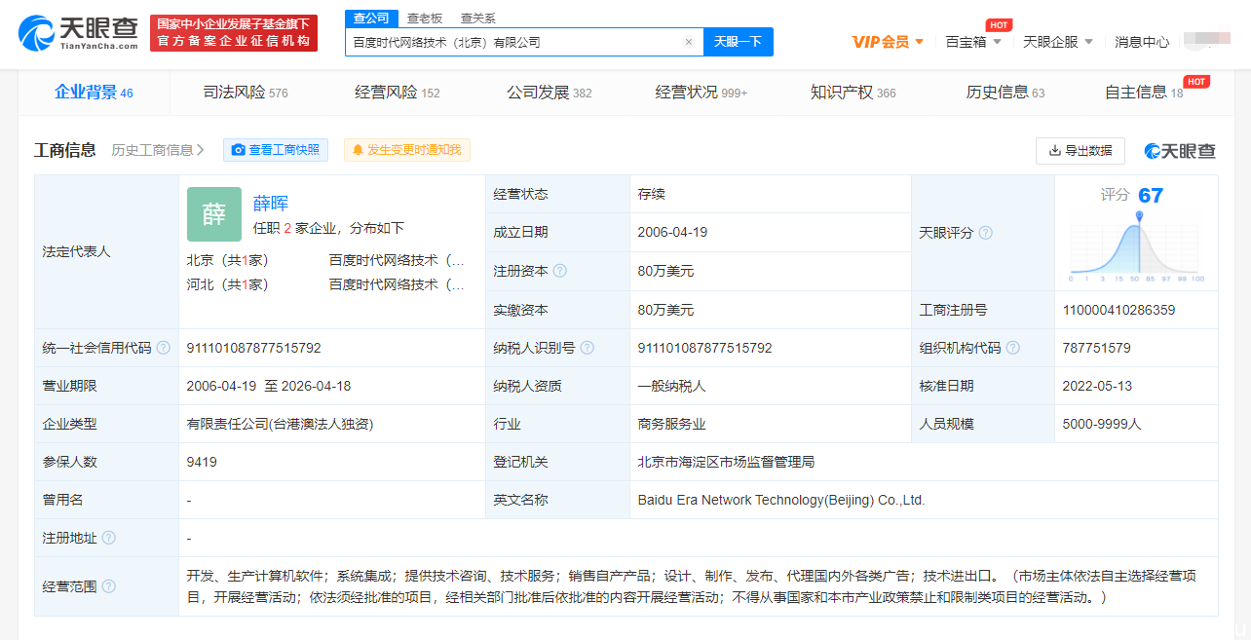Open 历史工商信息 via its chevron link
The image size is (1251, 640).
click(x=158, y=150)
